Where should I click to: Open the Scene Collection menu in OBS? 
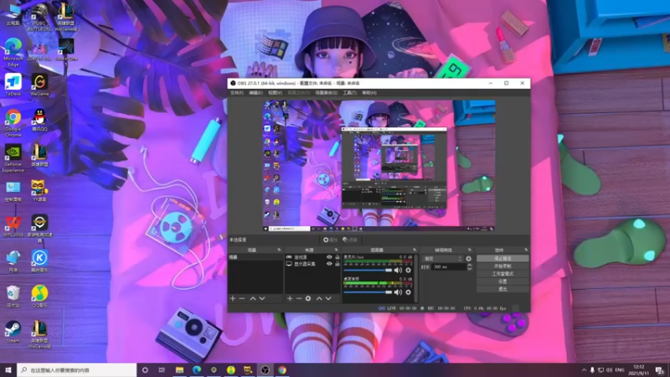pyautogui.click(x=327, y=93)
